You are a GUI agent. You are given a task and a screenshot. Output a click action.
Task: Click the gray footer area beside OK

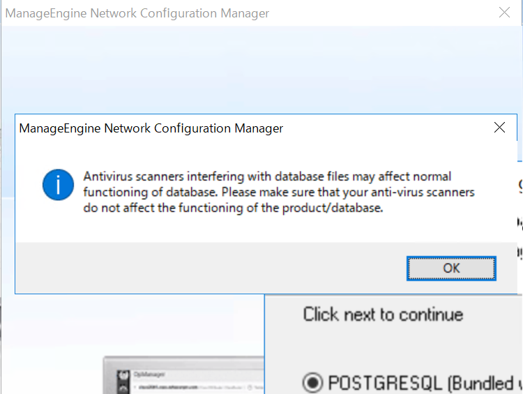(209, 268)
